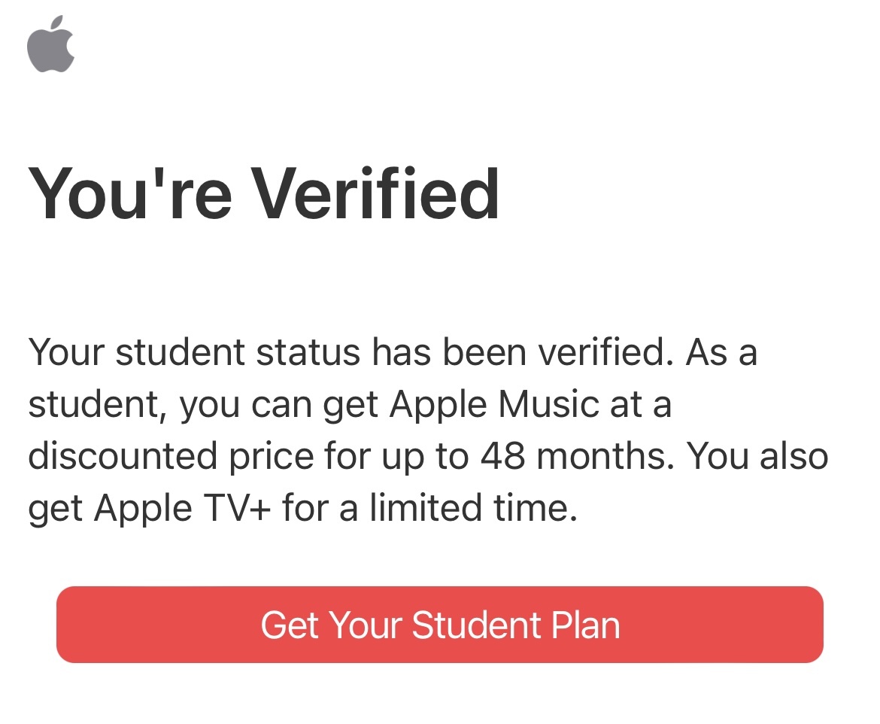Click "Apple TV+" in the description

coord(184,510)
